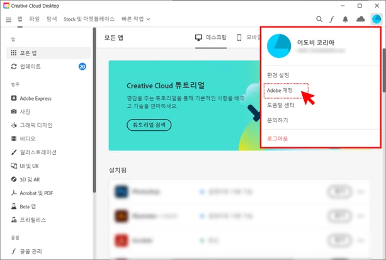This screenshot has height=260, width=386.
Task: Click the 글꼴 관리 font icon
Action: (14, 251)
